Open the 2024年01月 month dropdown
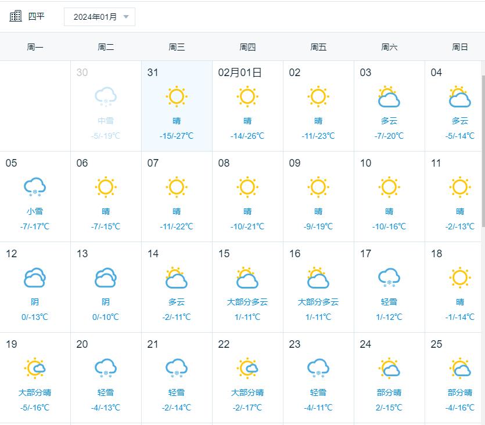The width and height of the screenshot is (485, 425). click(x=99, y=17)
